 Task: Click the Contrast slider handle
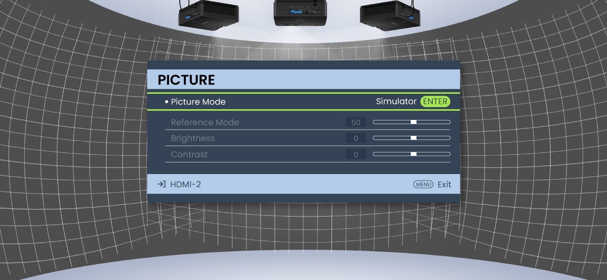(413, 154)
